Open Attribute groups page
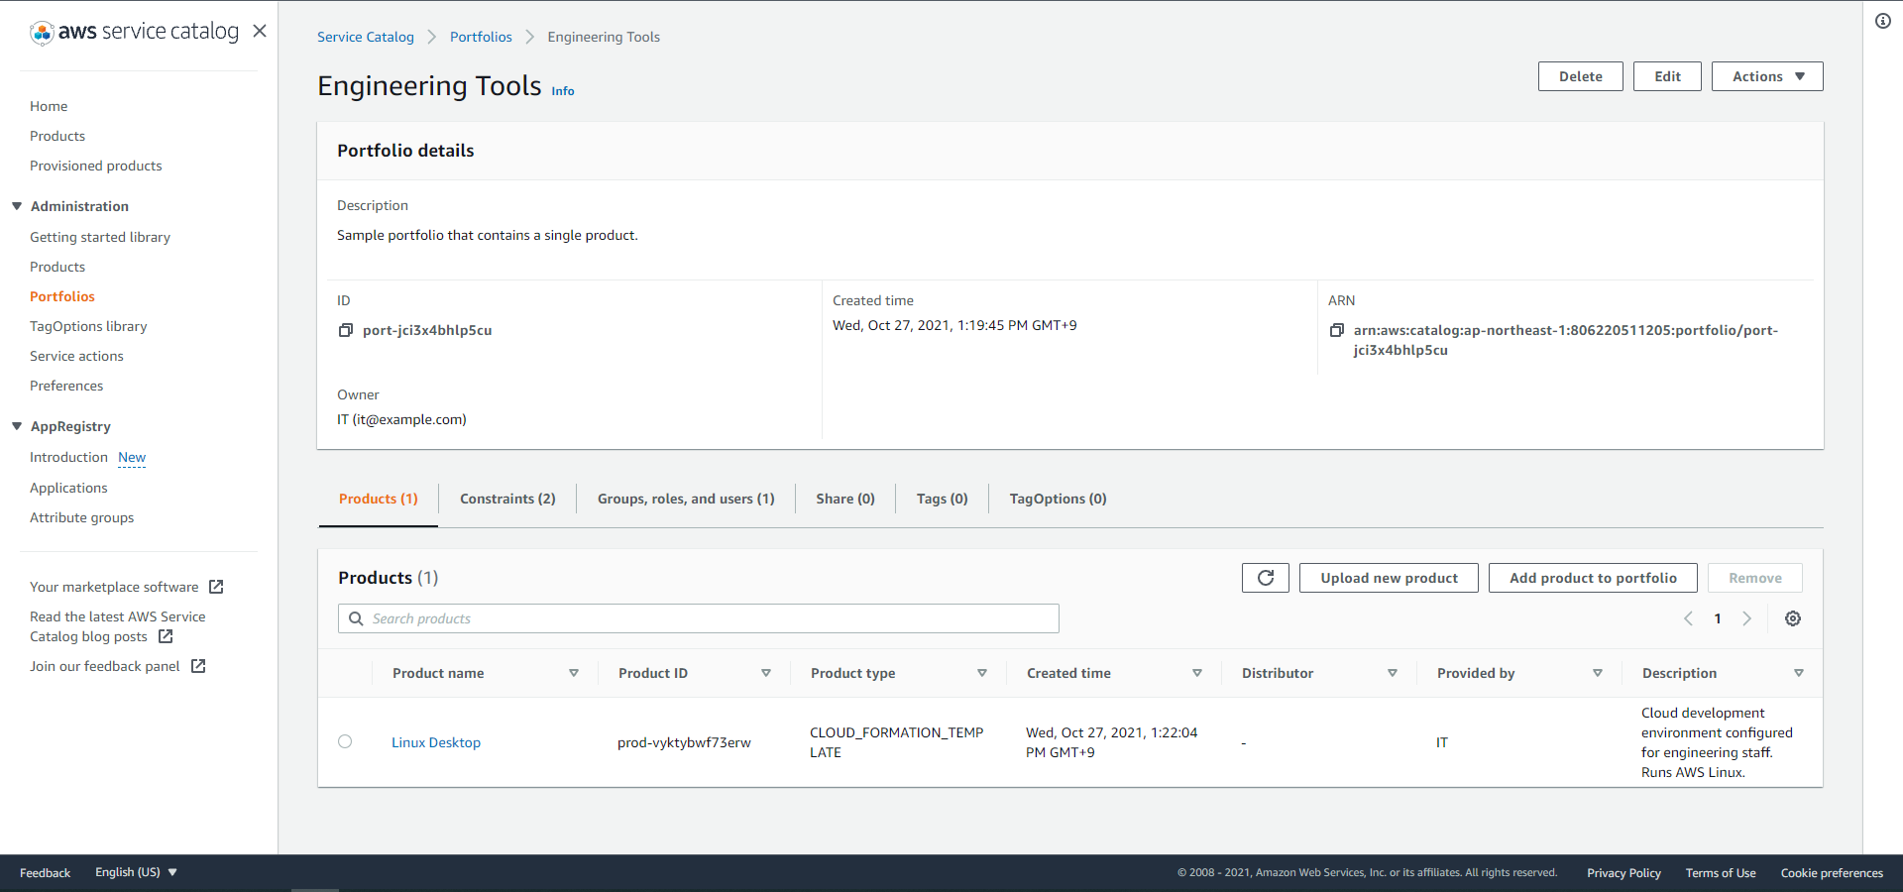The height and width of the screenshot is (892, 1903). click(x=81, y=517)
